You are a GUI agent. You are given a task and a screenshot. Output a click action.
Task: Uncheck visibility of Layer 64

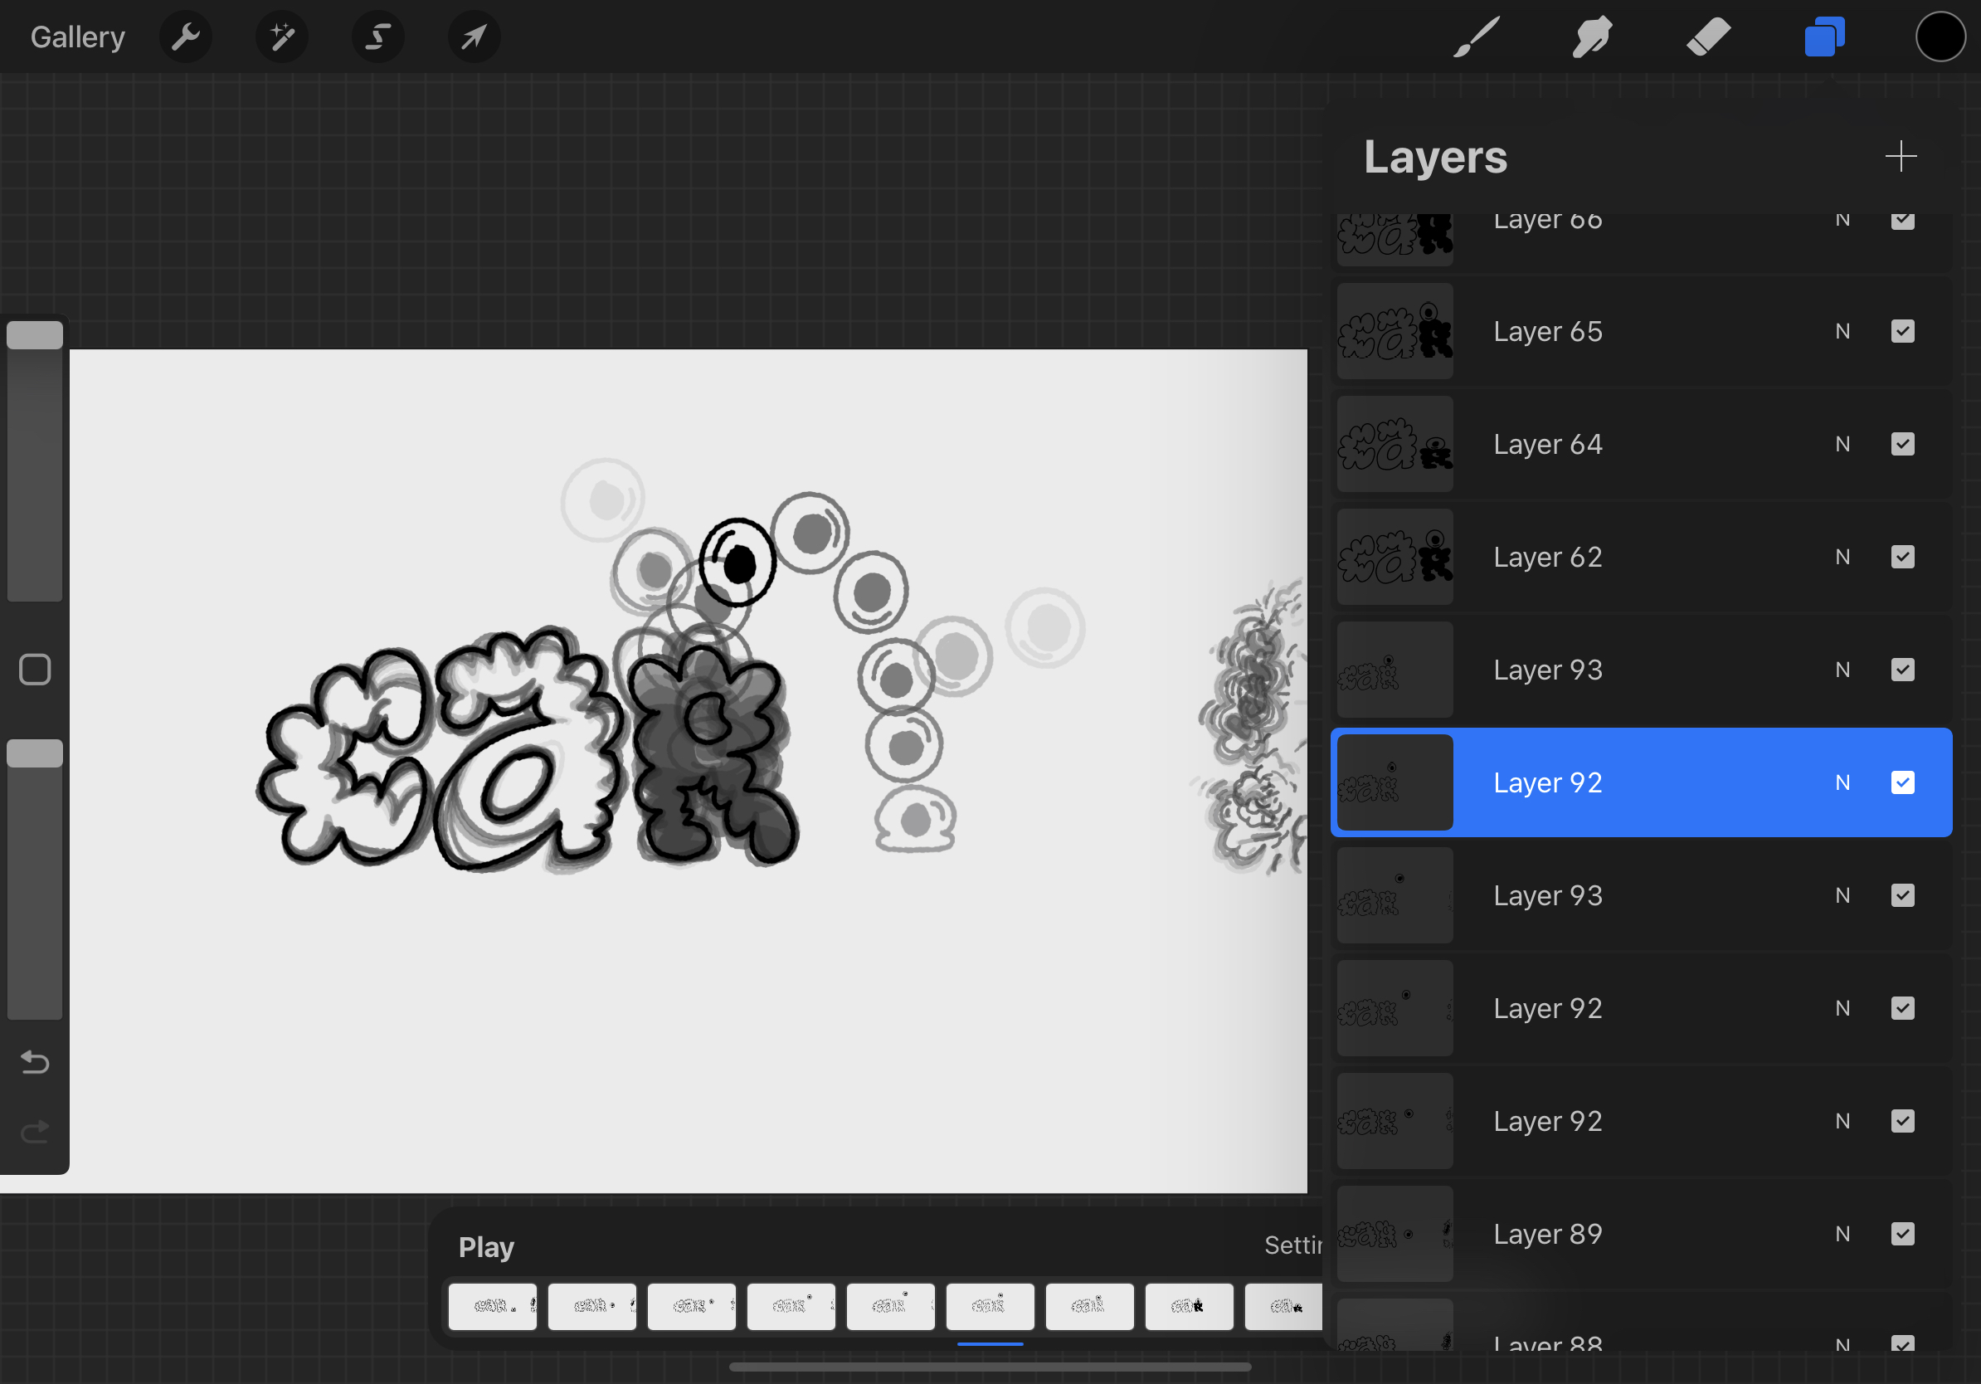click(1902, 445)
